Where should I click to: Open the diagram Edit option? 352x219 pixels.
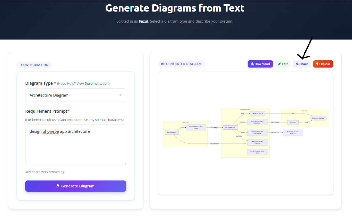pyautogui.click(x=283, y=64)
